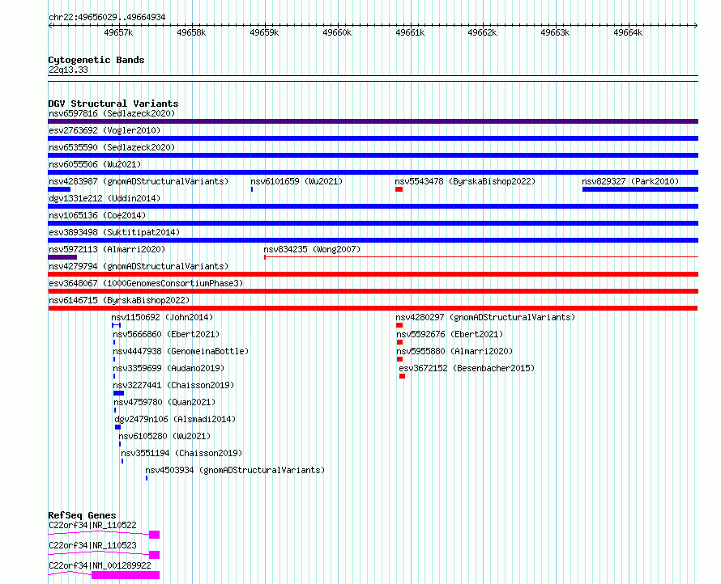Click the purple bar for nsv6597816
This screenshot has height=584, width=721.
click(x=373, y=121)
